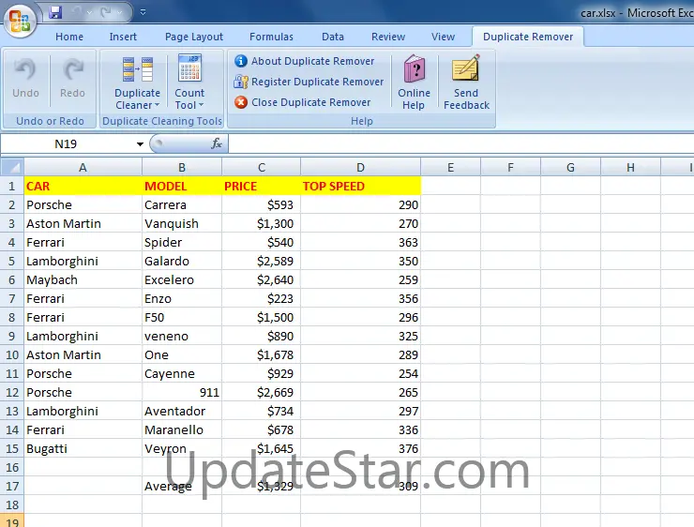Open the Name Box dropdown arrow

point(140,143)
